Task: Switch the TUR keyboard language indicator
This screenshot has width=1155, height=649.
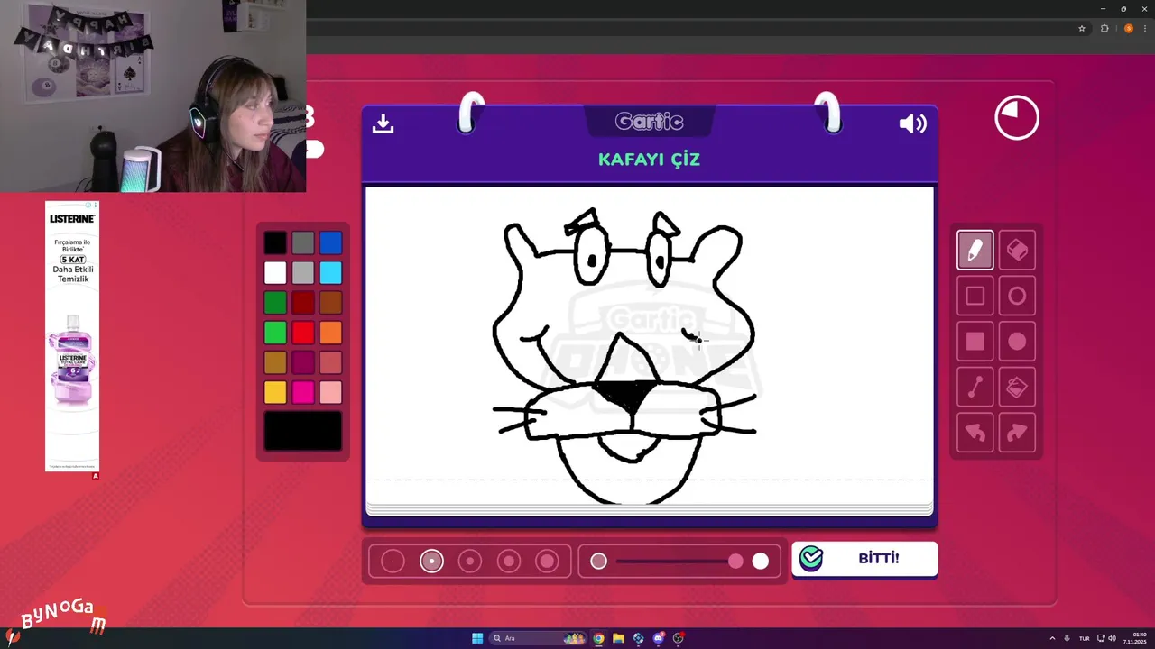Action: point(1085,638)
